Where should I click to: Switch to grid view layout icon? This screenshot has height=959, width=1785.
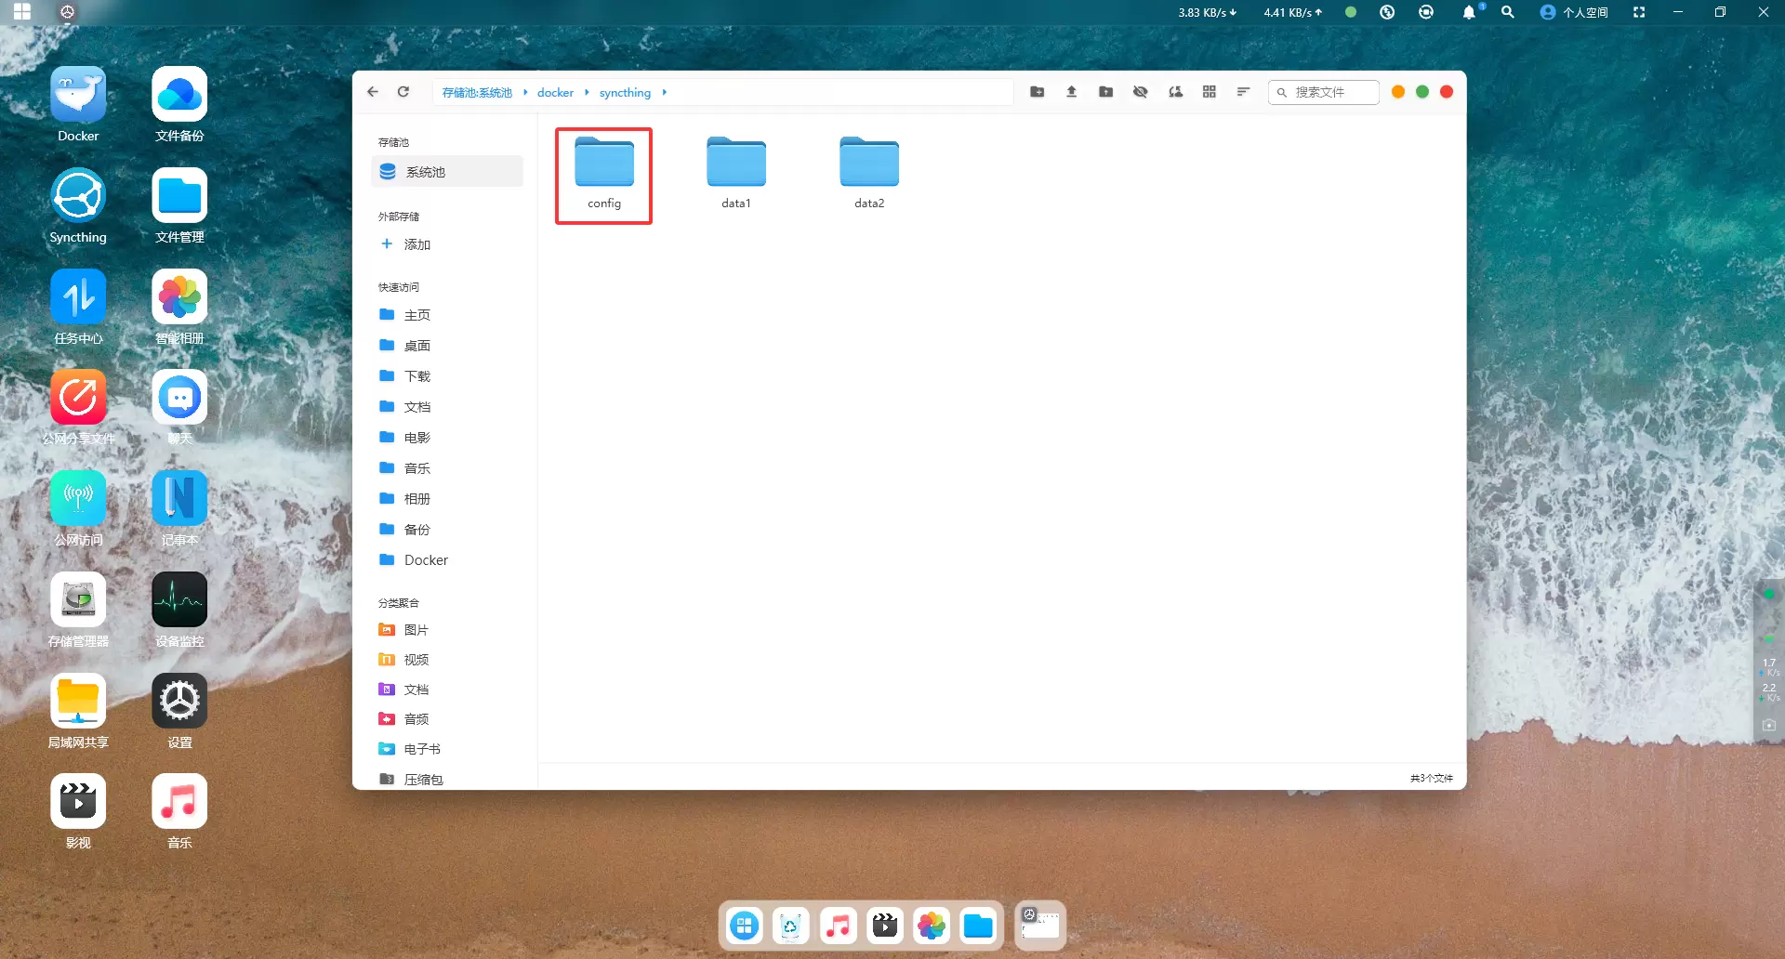(x=1209, y=92)
